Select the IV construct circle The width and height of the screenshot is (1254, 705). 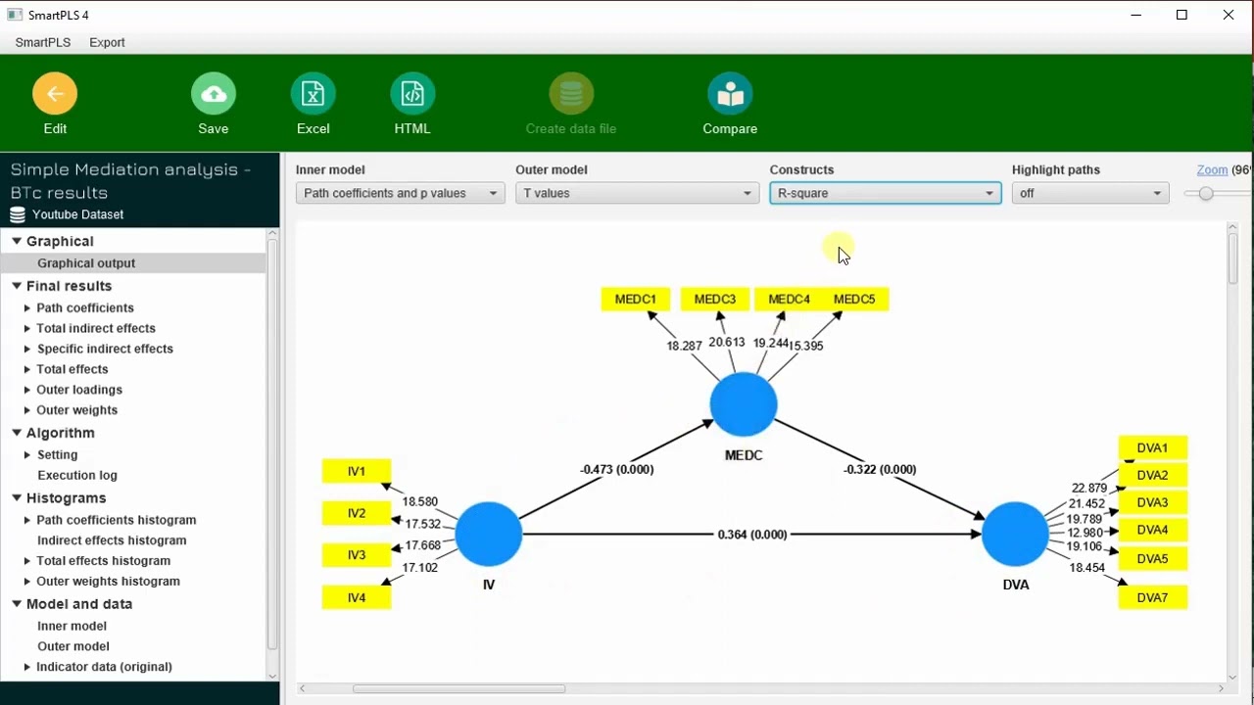(489, 534)
